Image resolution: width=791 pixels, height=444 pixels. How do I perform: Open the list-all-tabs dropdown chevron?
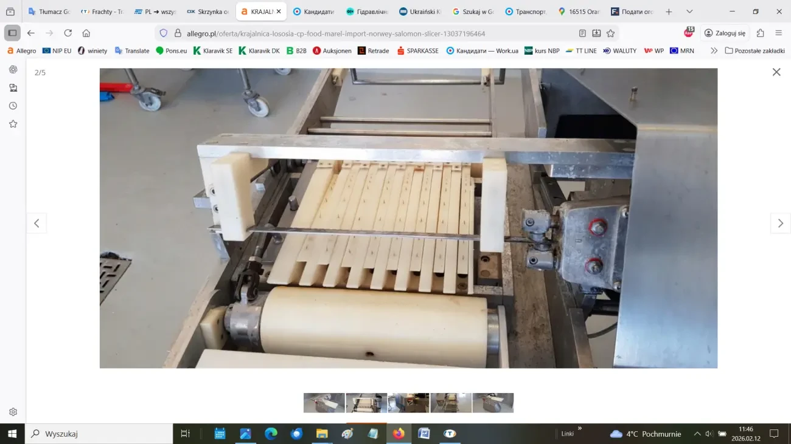tap(689, 11)
